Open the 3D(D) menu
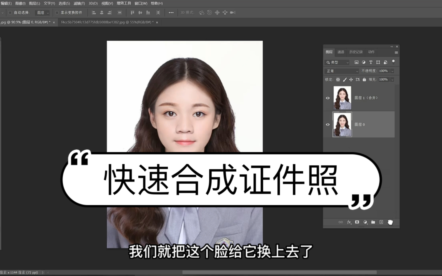This screenshot has width=442, height=276. click(x=93, y=3)
